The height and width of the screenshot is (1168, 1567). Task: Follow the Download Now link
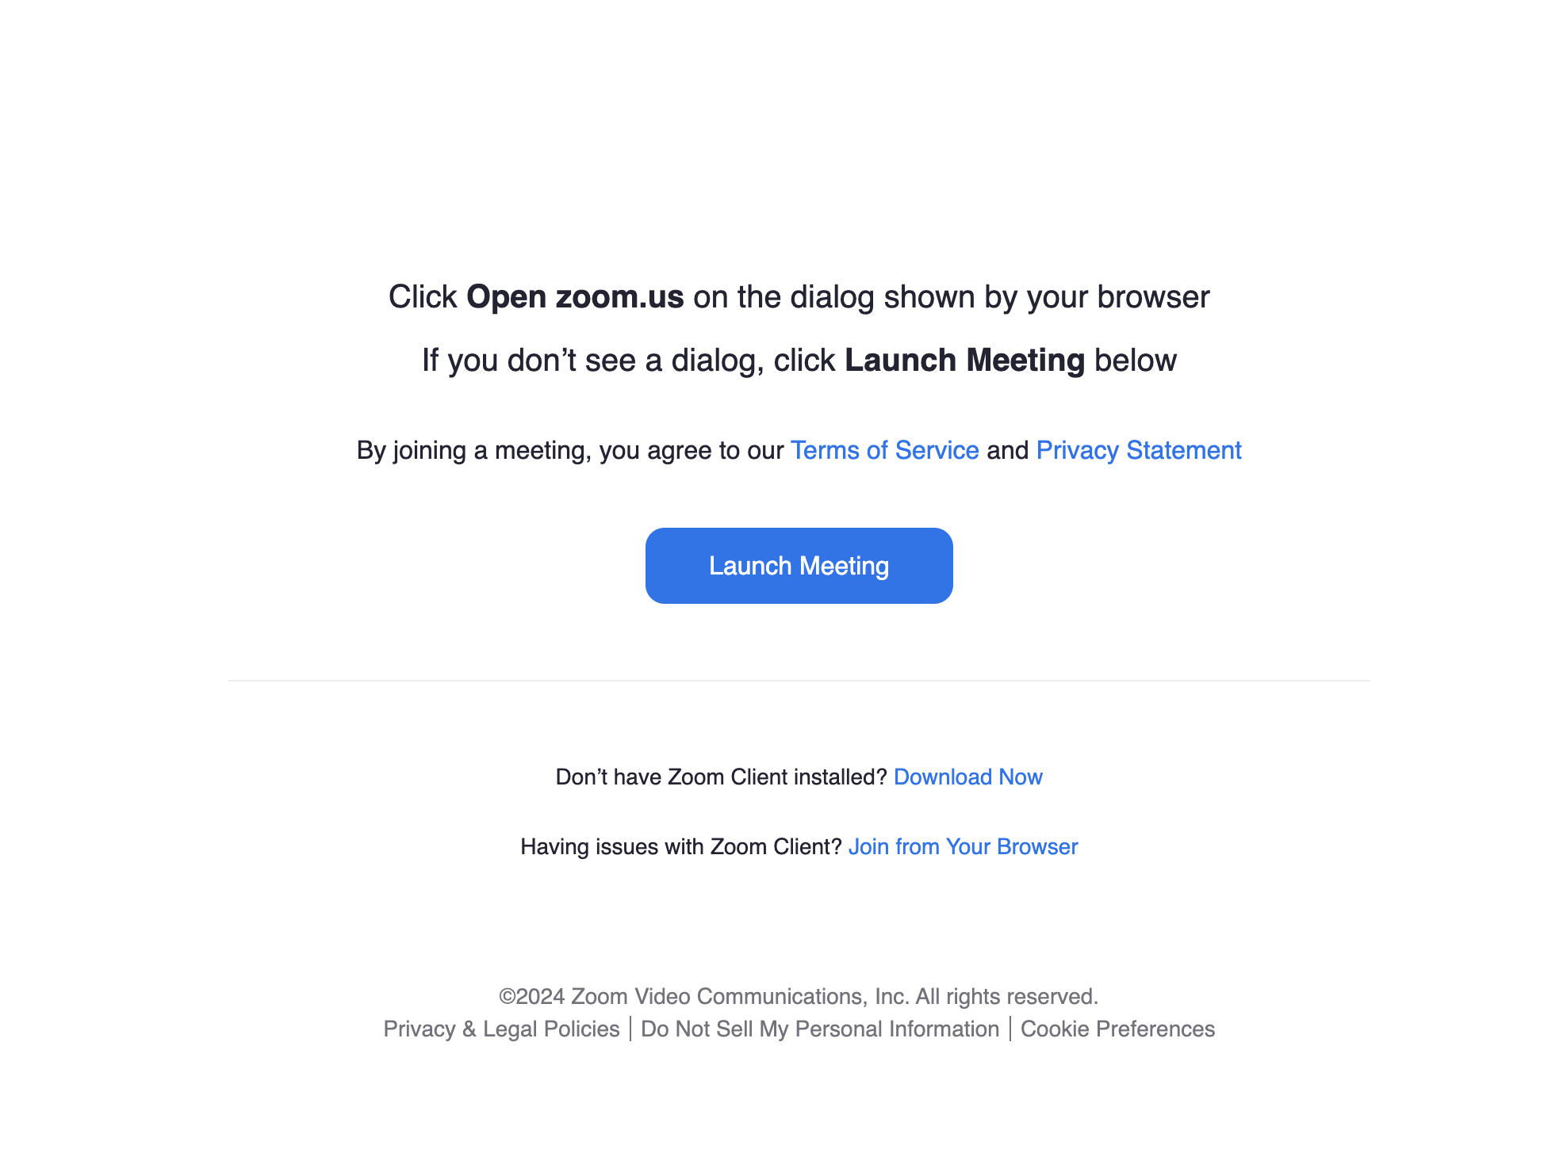coord(967,777)
